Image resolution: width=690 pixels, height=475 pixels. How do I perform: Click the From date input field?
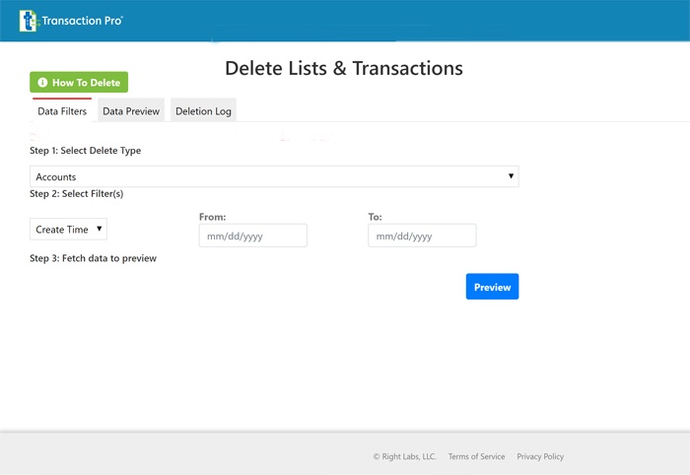tap(252, 236)
